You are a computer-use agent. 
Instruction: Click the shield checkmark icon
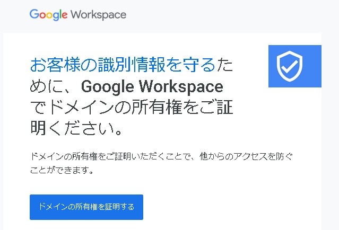coord(291,65)
